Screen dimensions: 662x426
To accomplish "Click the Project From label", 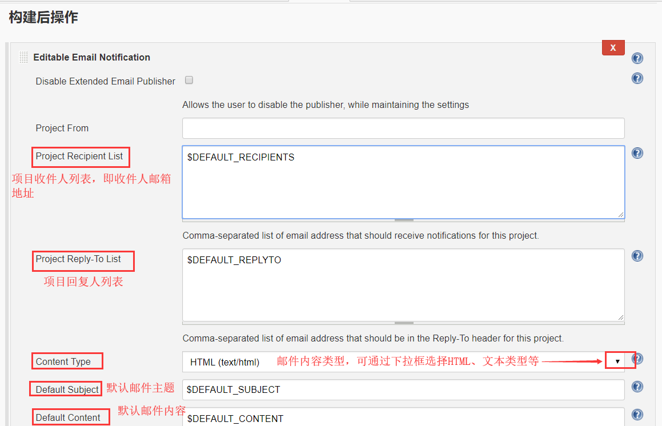I will coord(62,128).
